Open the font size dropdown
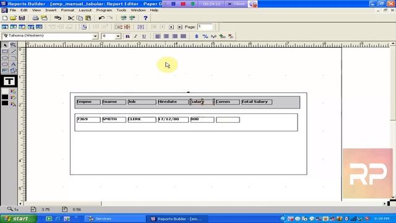The image size is (396, 223). click(x=118, y=36)
